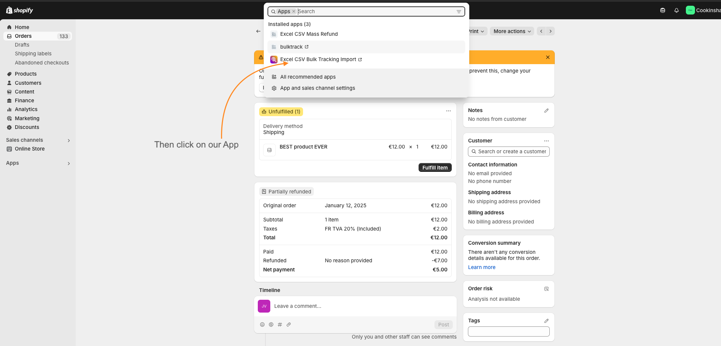Click the mention (@) icon below comment box
The height and width of the screenshot is (346, 721).
271,324
